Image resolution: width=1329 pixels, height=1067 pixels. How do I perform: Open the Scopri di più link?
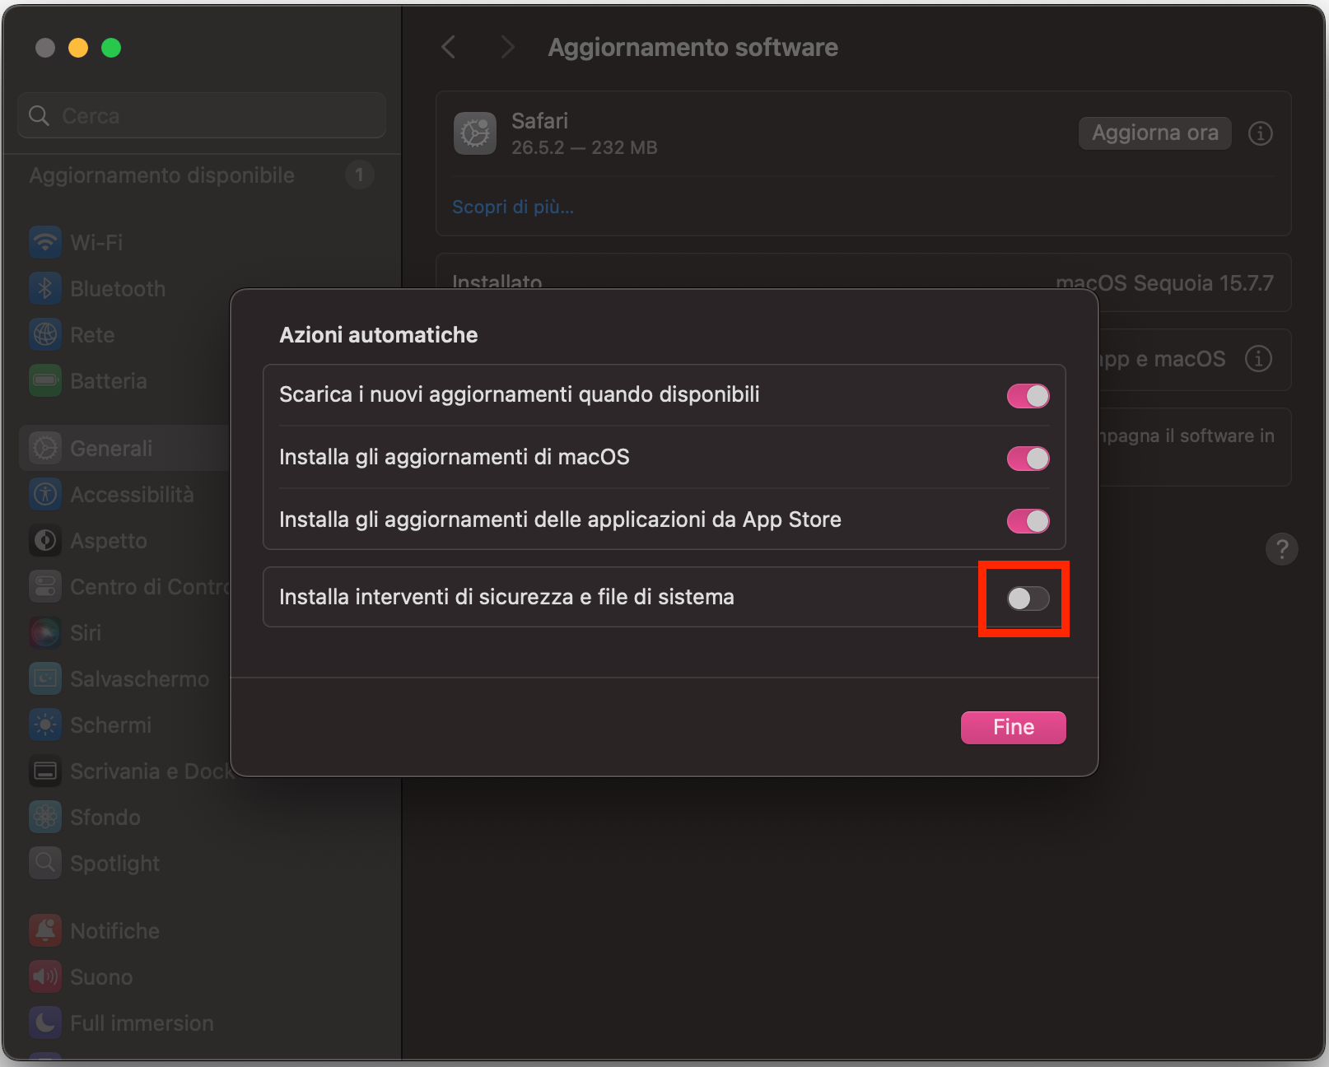point(513,207)
